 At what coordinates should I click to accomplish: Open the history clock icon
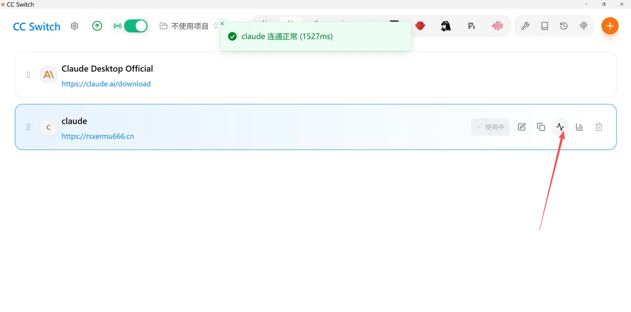[564, 26]
